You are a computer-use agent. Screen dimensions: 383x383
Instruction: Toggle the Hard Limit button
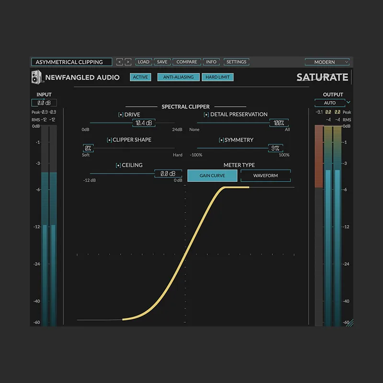pos(218,77)
